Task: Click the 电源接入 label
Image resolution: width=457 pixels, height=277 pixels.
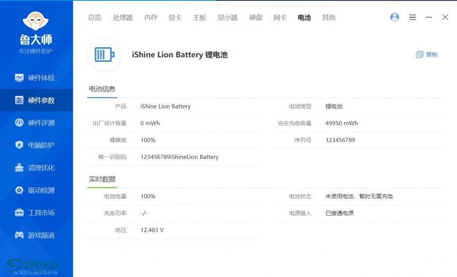Action: coord(300,213)
